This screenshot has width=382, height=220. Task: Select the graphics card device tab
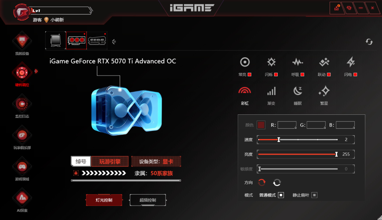(x=76, y=40)
